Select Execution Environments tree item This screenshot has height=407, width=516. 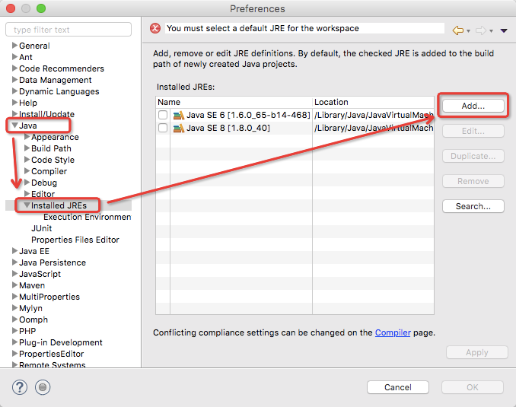[x=88, y=217]
